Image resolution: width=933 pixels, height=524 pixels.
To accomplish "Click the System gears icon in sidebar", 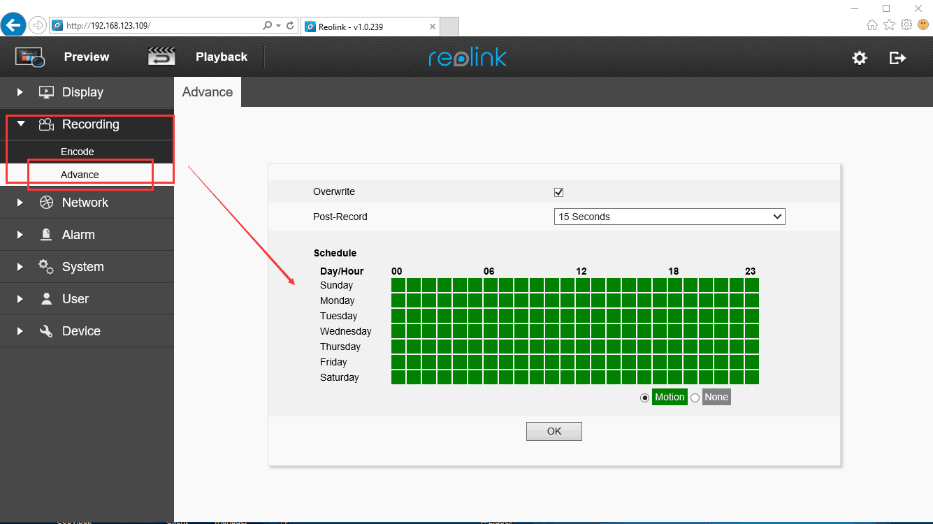I will (46, 267).
